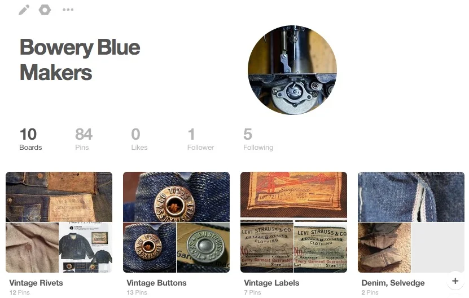This screenshot has height=298, width=469.
Task: Open the Vintage Labels board title
Action: [x=271, y=283]
